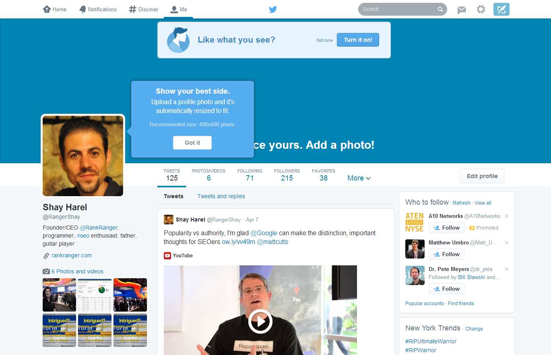
Task: Open the settings gear menu
Action: 481,9
